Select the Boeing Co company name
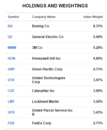The height and width of the screenshot is (130, 107). [x=40, y=26]
